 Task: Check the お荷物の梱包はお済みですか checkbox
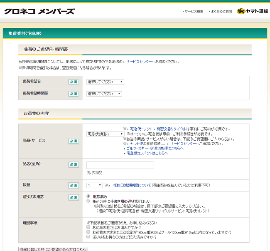pos(88,227)
